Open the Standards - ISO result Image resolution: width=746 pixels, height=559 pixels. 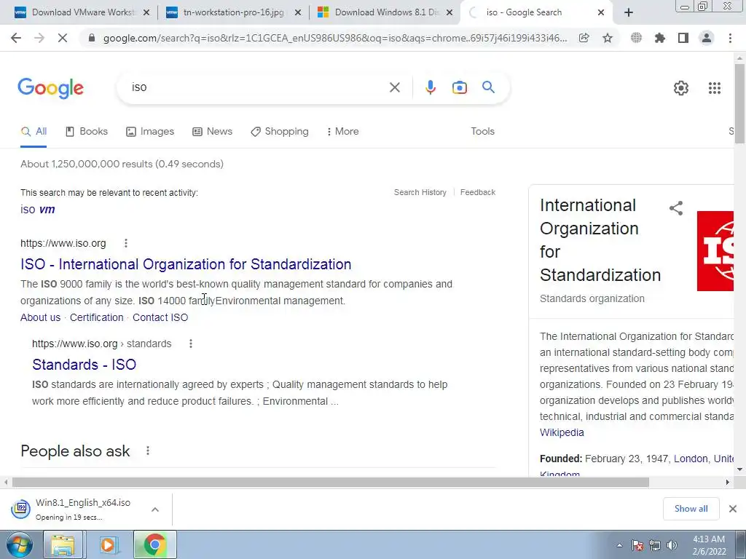[85, 365]
